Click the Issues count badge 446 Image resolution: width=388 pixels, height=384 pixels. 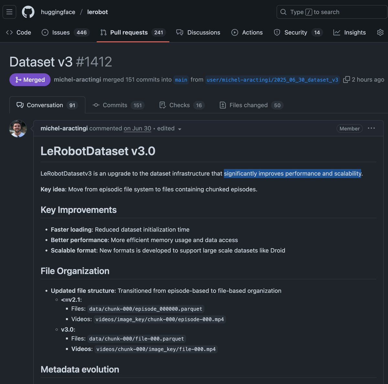click(x=81, y=32)
